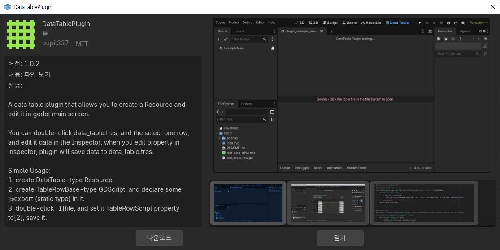Click the 닫기 close button
Screen dimensions: 500x250
click(x=340, y=238)
